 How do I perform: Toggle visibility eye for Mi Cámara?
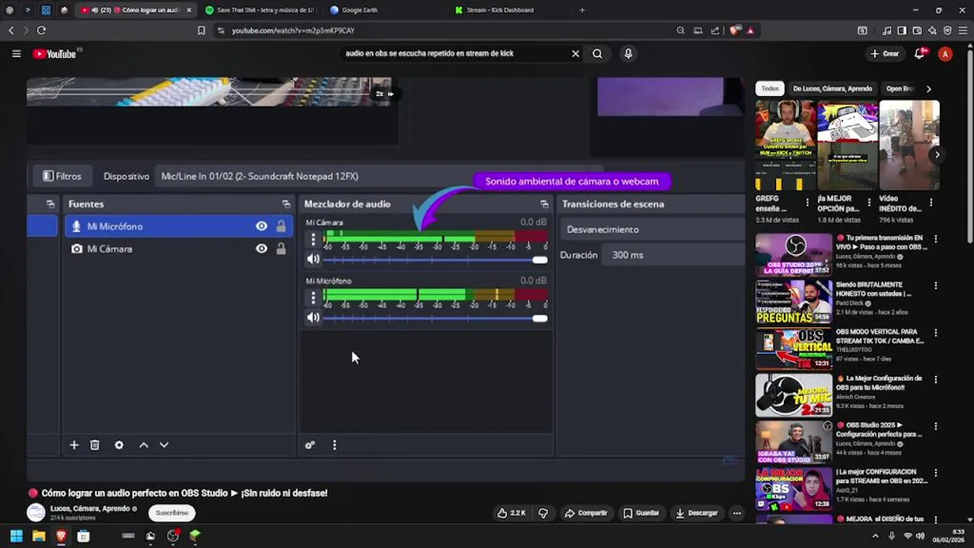262,249
